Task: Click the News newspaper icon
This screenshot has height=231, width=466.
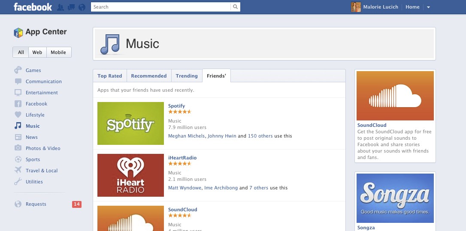Action: coord(18,137)
